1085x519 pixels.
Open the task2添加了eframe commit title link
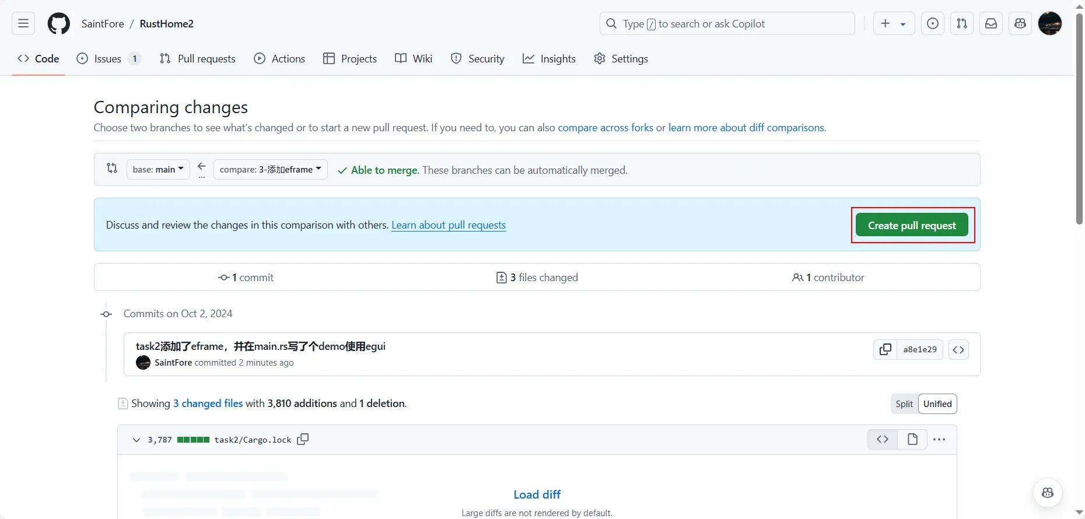[x=261, y=346]
